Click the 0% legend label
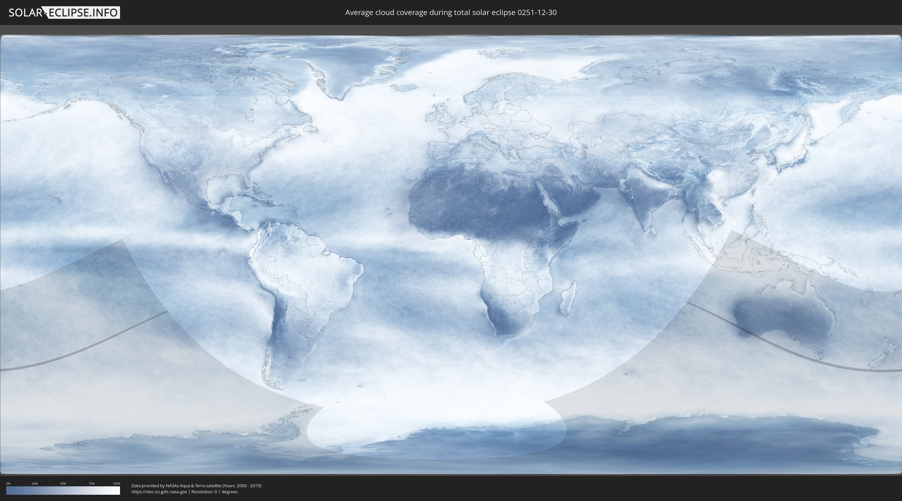902x501 pixels. [8, 483]
